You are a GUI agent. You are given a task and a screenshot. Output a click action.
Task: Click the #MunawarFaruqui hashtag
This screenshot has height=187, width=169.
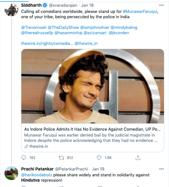[139, 11]
